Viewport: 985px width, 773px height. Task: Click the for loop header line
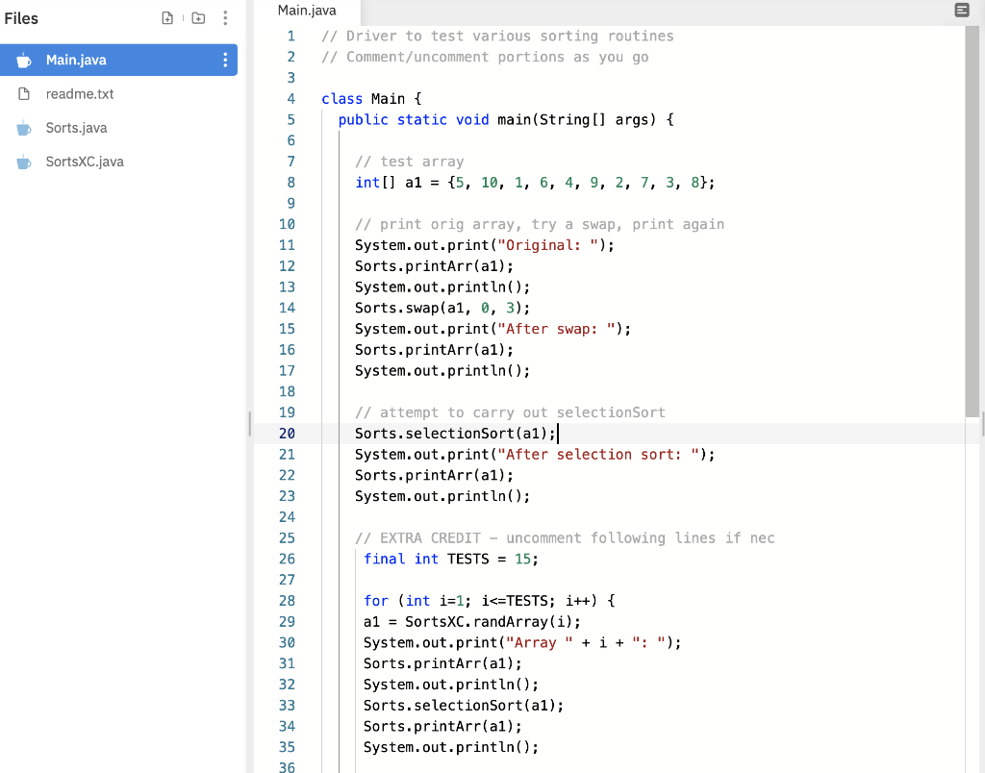(490, 601)
